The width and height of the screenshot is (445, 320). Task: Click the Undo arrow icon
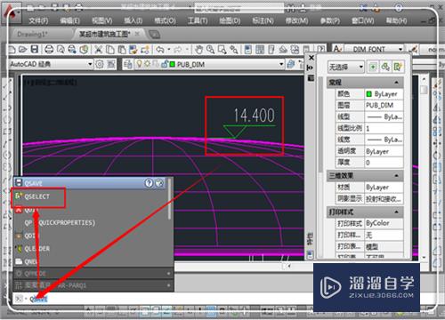point(160,49)
